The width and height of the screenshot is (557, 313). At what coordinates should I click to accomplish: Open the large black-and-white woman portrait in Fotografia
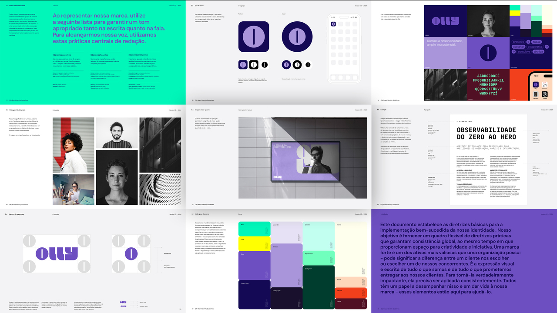[117, 177]
